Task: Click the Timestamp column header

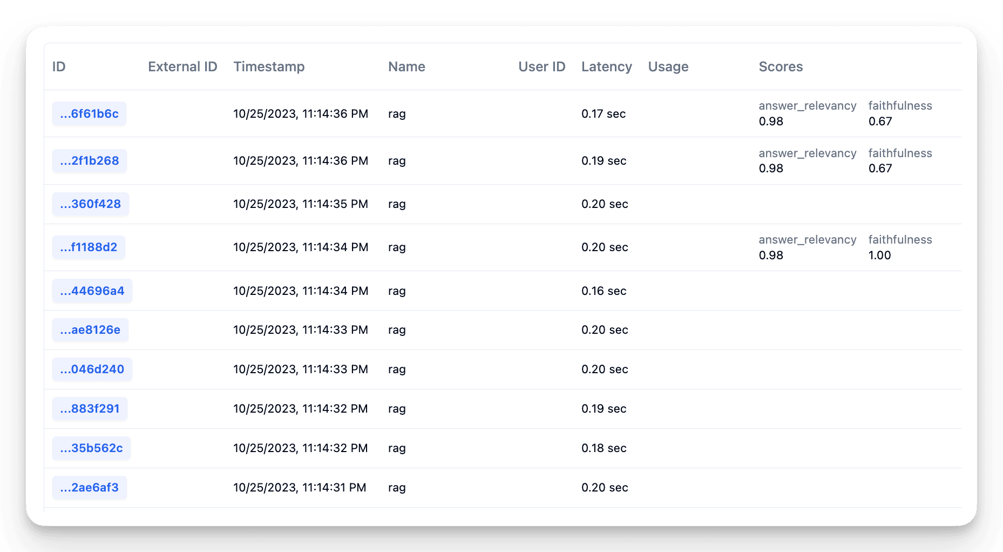Action: pyautogui.click(x=269, y=67)
